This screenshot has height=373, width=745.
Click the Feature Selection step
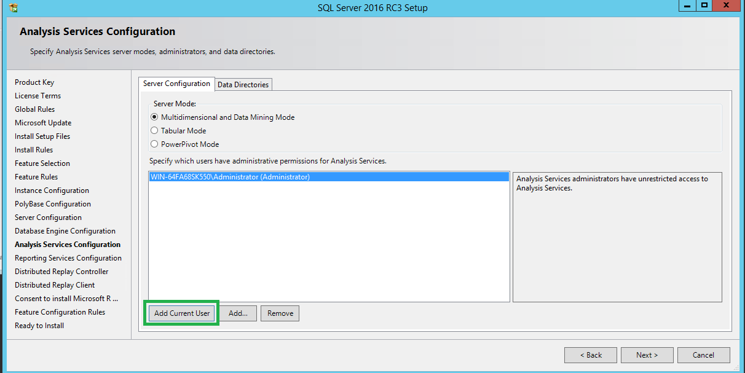[42, 163]
